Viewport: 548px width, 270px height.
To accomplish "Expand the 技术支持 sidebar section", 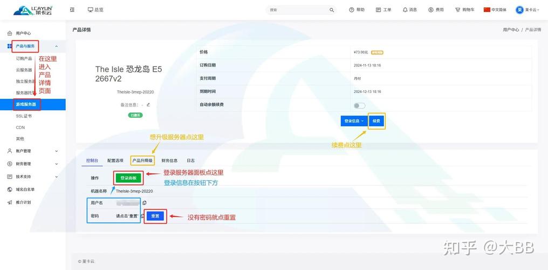I will click(x=33, y=177).
